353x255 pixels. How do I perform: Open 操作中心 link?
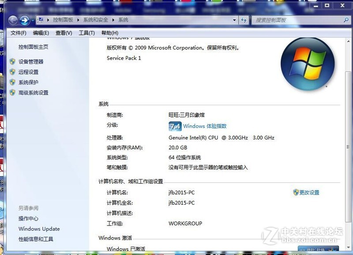28,218
